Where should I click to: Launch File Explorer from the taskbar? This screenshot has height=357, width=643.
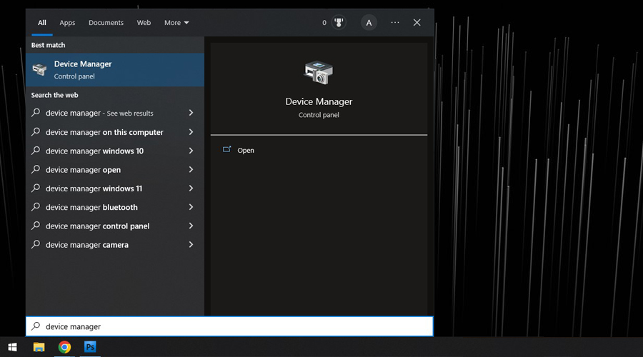point(39,347)
